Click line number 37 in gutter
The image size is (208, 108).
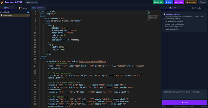35,104
